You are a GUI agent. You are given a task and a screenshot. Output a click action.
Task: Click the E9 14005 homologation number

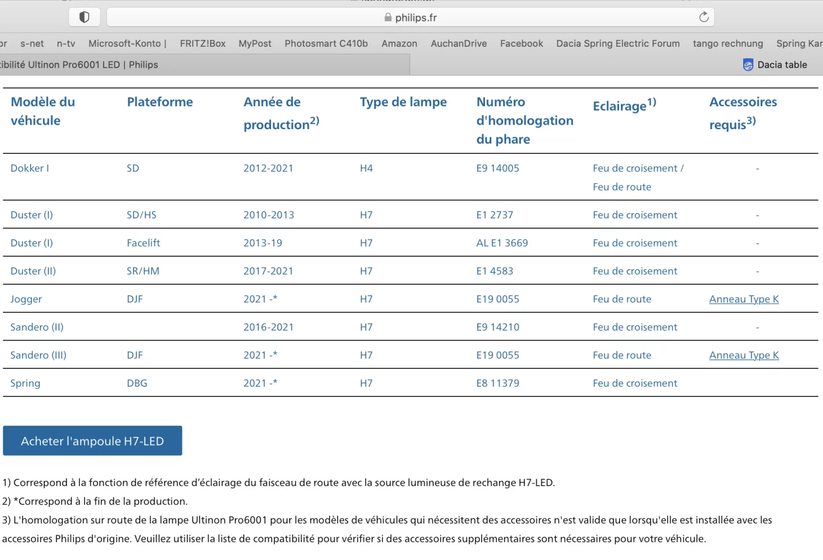point(498,168)
